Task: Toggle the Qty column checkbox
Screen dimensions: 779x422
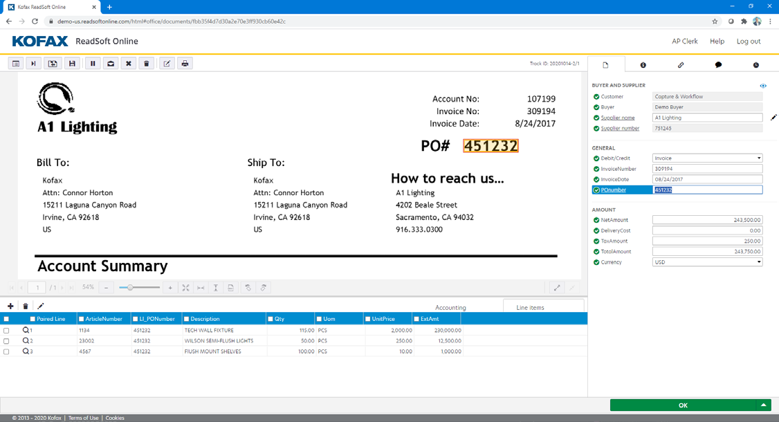Action: (x=271, y=319)
